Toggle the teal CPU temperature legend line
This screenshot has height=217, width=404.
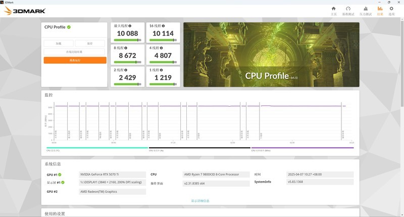97,148
